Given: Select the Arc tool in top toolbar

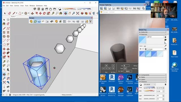Looking at the screenshot, I should tap(20, 13).
